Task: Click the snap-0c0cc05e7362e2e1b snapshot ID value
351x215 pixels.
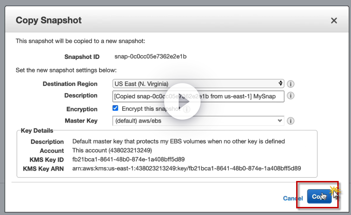Action: [x=151, y=56]
